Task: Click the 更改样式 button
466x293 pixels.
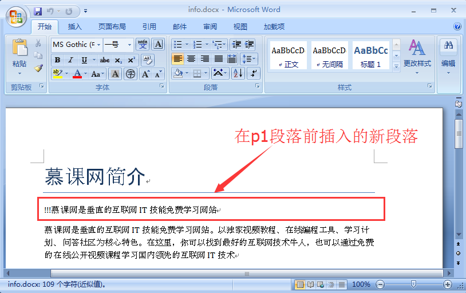Action: click(417, 57)
